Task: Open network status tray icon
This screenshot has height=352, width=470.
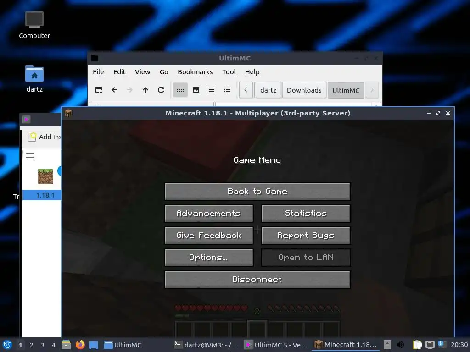Action: 430,345
